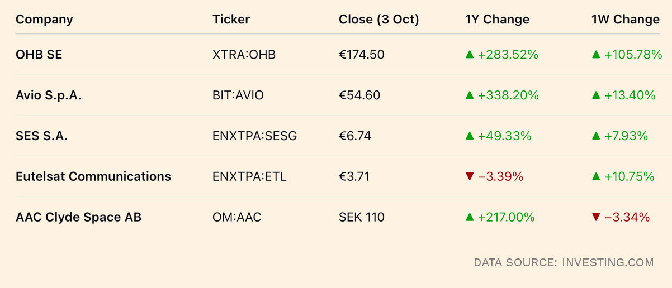Click the Investing.com data source text
This screenshot has width=672, height=288.
564,262
